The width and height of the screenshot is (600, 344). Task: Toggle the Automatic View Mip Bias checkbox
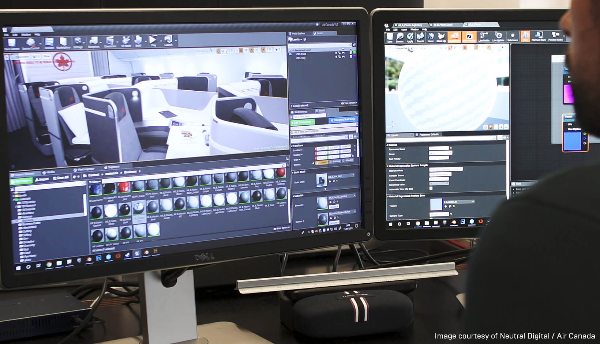click(431, 188)
